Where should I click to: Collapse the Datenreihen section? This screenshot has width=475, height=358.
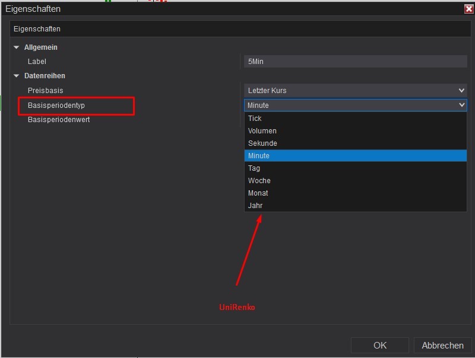tap(17, 76)
